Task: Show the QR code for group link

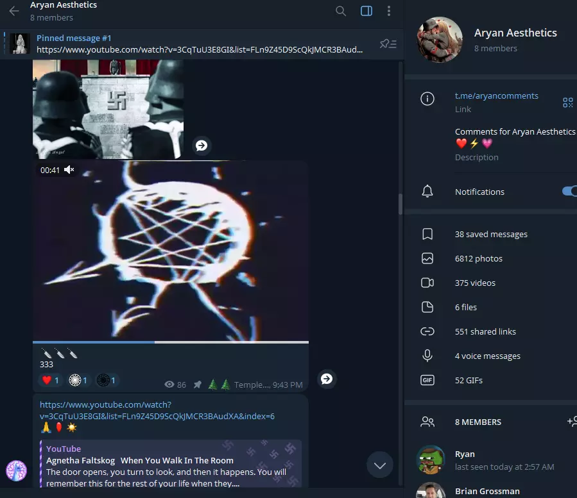Action: pyautogui.click(x=568, y=103)
